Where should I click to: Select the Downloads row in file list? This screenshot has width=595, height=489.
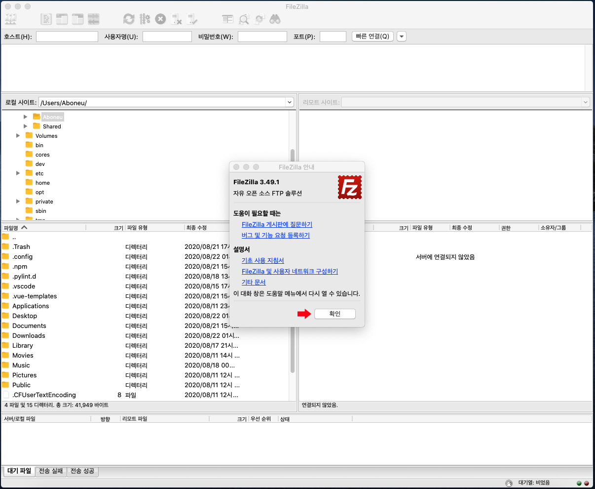[x=145, y=335]
